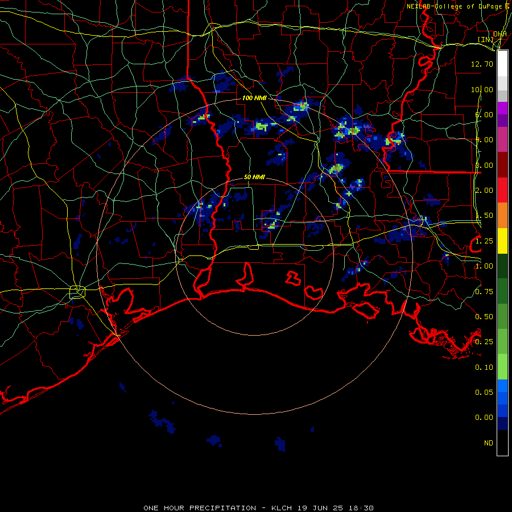
Task: Click the NEXLAB-College of DuPage credit text
Action: coord(457,6)
